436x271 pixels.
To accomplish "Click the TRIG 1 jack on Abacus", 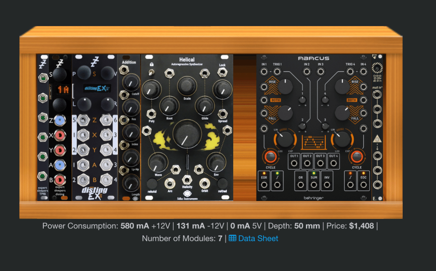I will point(277,72).
